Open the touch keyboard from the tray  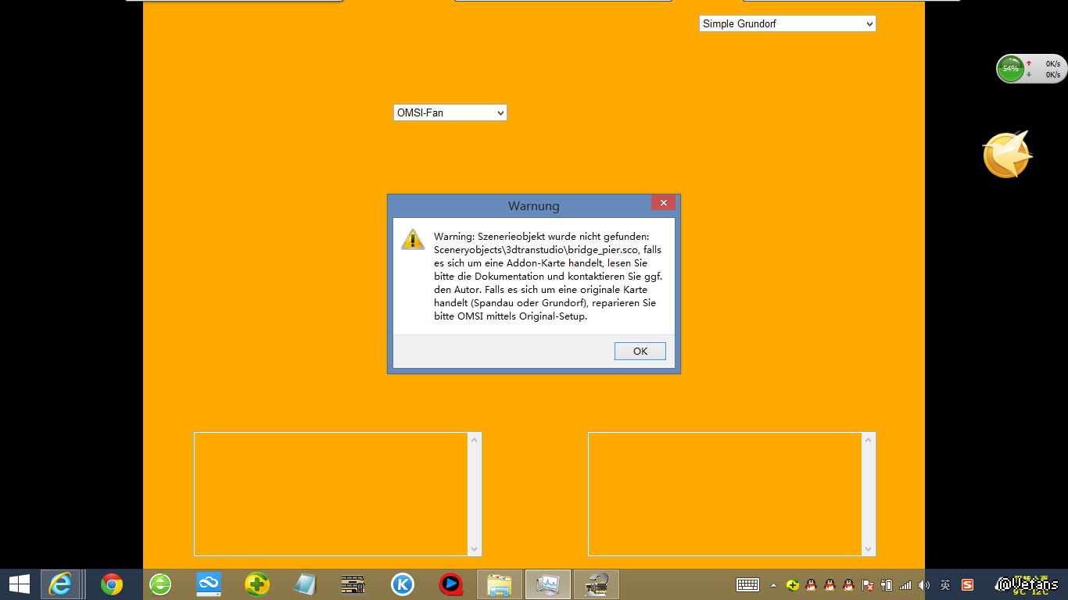point(748,584)
